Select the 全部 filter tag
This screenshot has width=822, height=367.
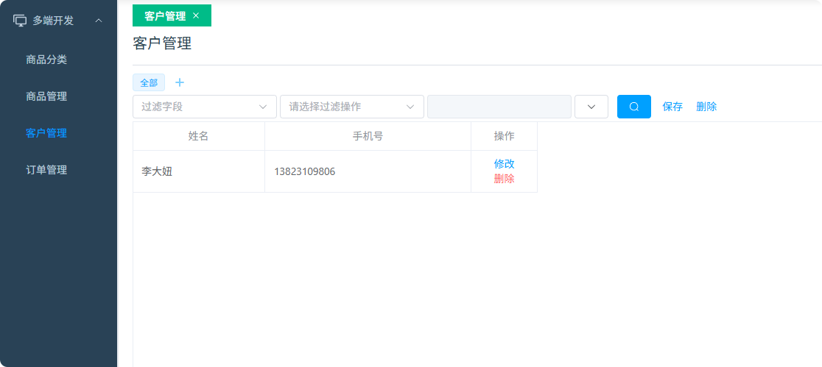(x=149, y=82)
